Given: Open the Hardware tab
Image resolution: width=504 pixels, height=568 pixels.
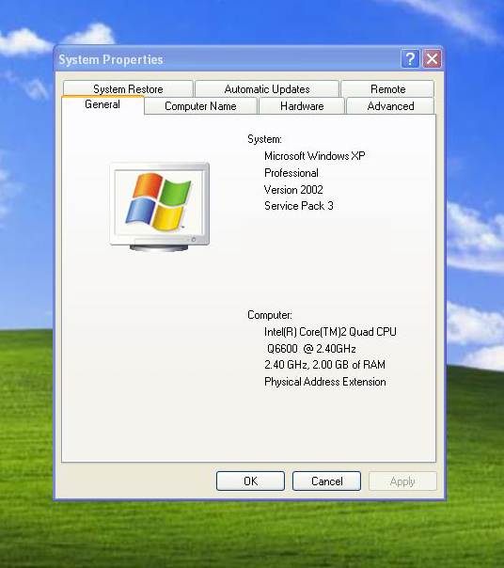Looking at the screenshot, I should pyautogui.click(x=302, y=106).
